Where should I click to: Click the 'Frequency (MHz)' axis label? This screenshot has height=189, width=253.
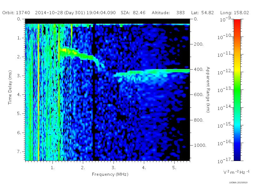(110, 175)
